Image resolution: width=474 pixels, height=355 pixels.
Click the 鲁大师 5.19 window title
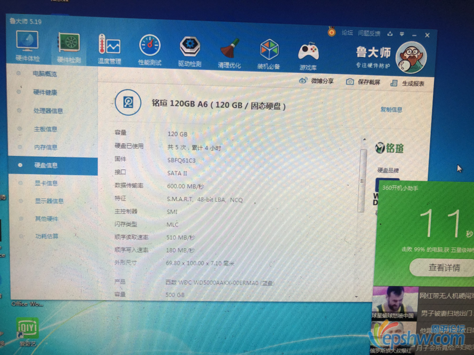pyautogui.click(x=25, y=22)
